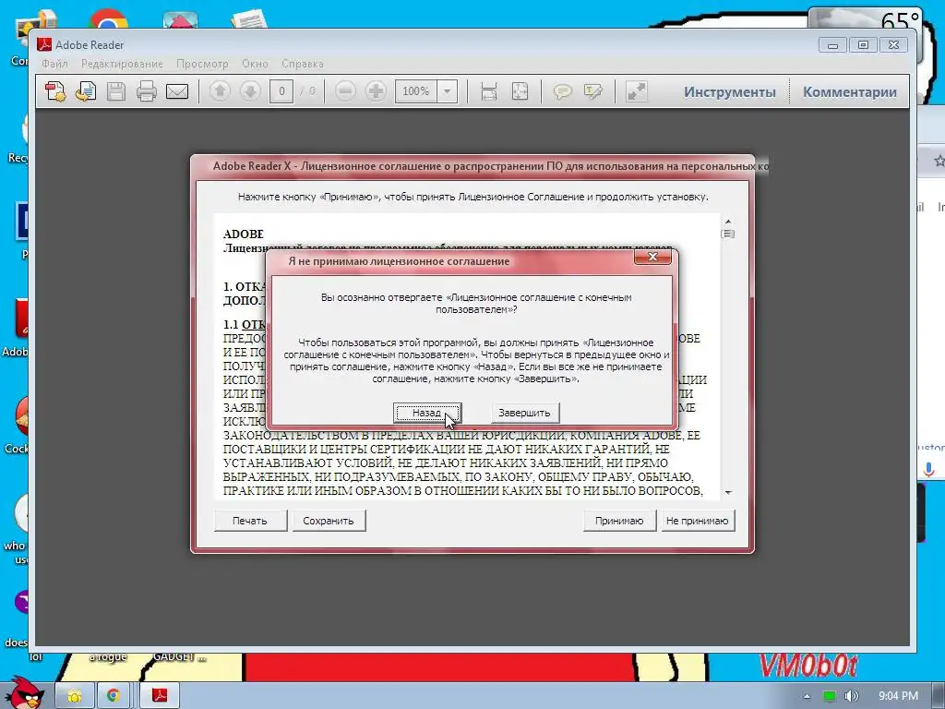Click license text scrollbar up arrow

coord(728,222)
